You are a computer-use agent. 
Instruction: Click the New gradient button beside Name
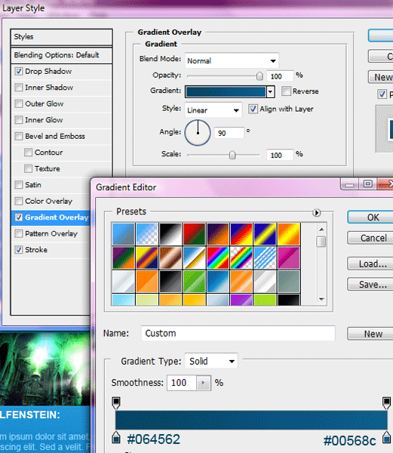click(x=371, y=334)
